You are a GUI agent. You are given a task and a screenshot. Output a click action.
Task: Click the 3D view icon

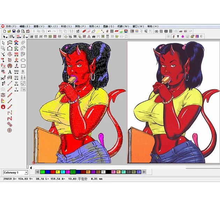coord(112,37)
